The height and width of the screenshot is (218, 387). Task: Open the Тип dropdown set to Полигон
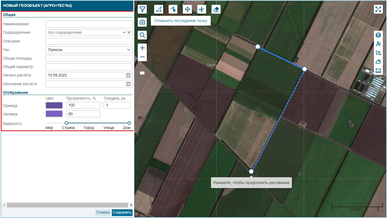coord(89,50)
